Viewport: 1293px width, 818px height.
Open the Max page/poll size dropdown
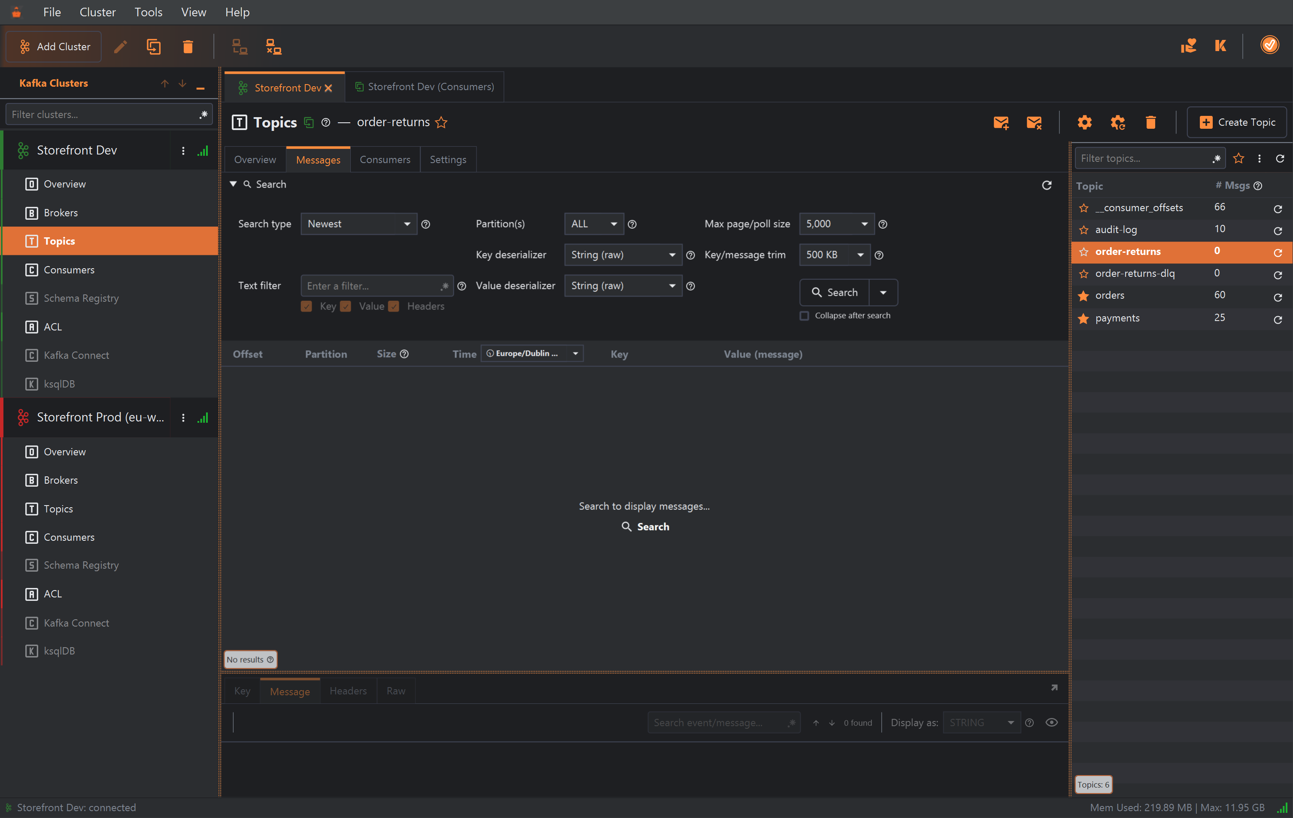pyautogui.click(x=837, y=224)
